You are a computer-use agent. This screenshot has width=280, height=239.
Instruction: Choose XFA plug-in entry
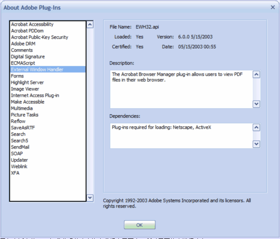(48, 173)
